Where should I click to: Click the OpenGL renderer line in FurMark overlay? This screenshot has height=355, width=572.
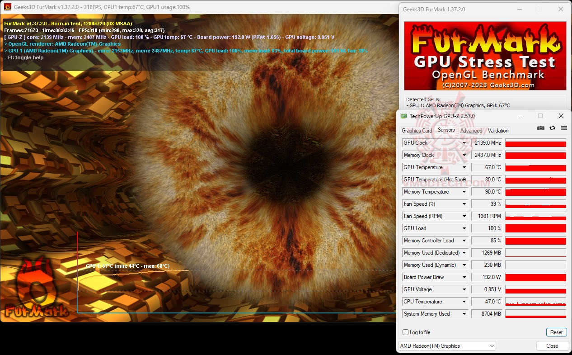62,44
